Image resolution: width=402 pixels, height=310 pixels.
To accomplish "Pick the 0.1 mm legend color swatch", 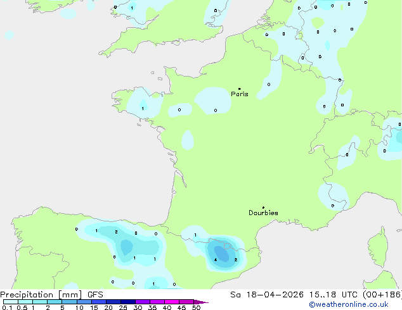I will [x=11, y=302].
